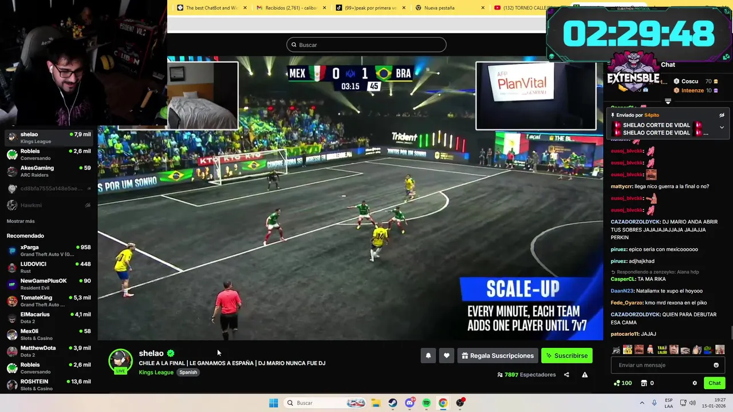Click DaanN23 username in chat
Viewport: 733px width, 412px height.
[x=622, y=291]
